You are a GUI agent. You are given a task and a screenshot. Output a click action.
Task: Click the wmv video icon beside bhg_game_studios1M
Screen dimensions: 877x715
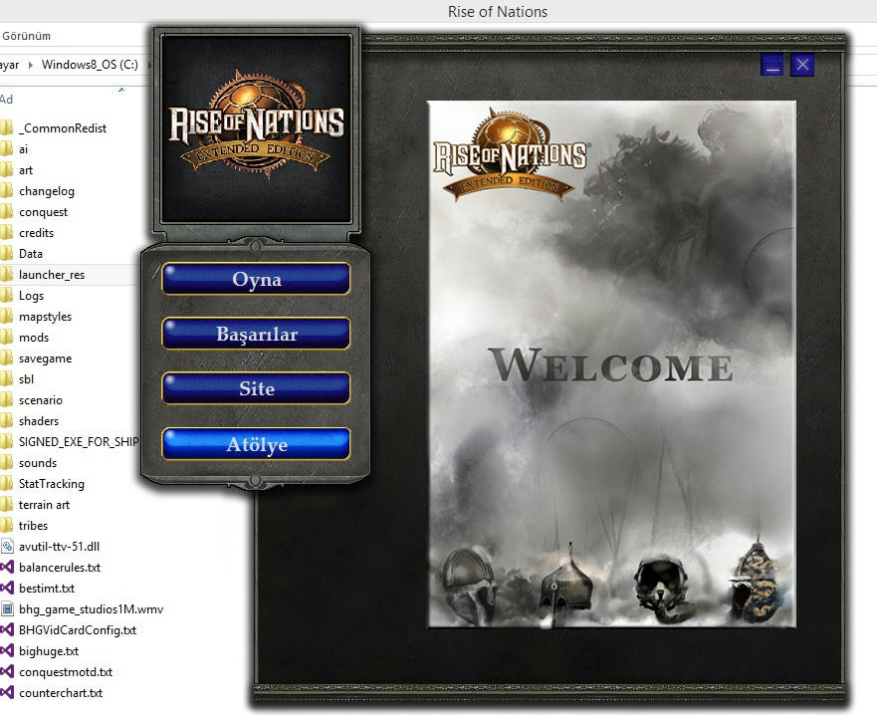click(7, 608)
